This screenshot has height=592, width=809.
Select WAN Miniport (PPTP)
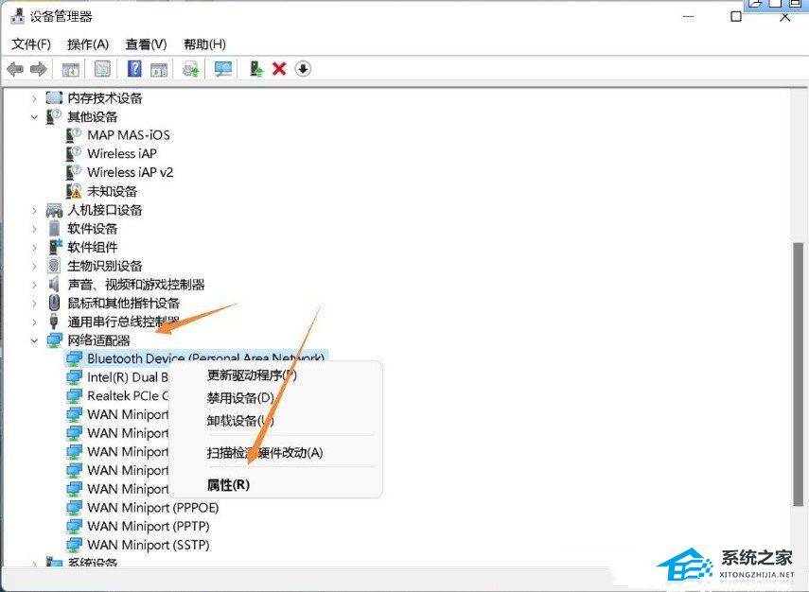coord(148,526)
